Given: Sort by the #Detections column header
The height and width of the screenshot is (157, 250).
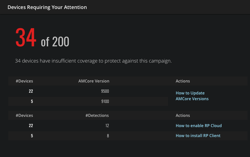Looking at the screenshot, I should point(97,115).
